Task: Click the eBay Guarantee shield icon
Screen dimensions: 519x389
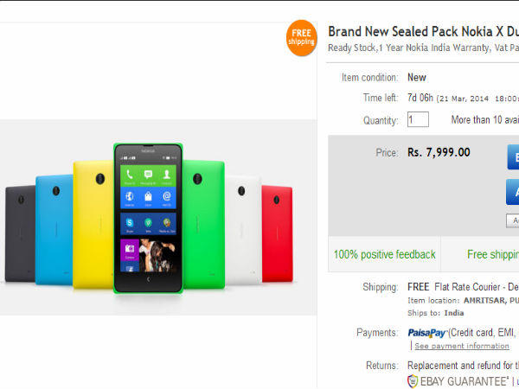Action: point(413,381)
